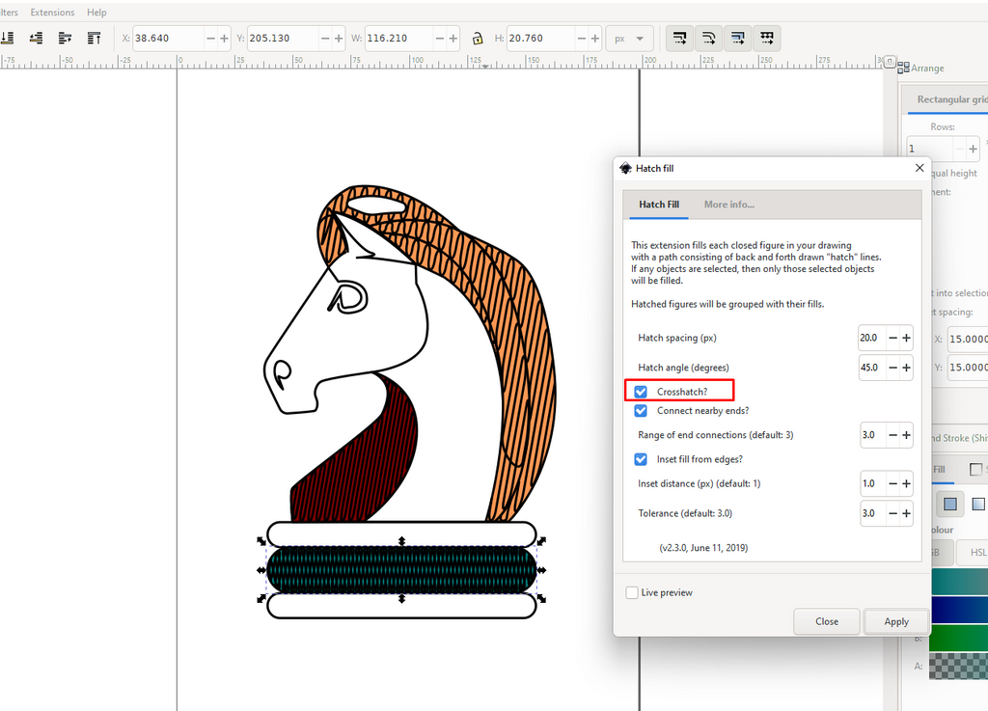Open the px units dropdown
Screen dimensions: 988x711
pyautogui.click(x=629, y=39)
